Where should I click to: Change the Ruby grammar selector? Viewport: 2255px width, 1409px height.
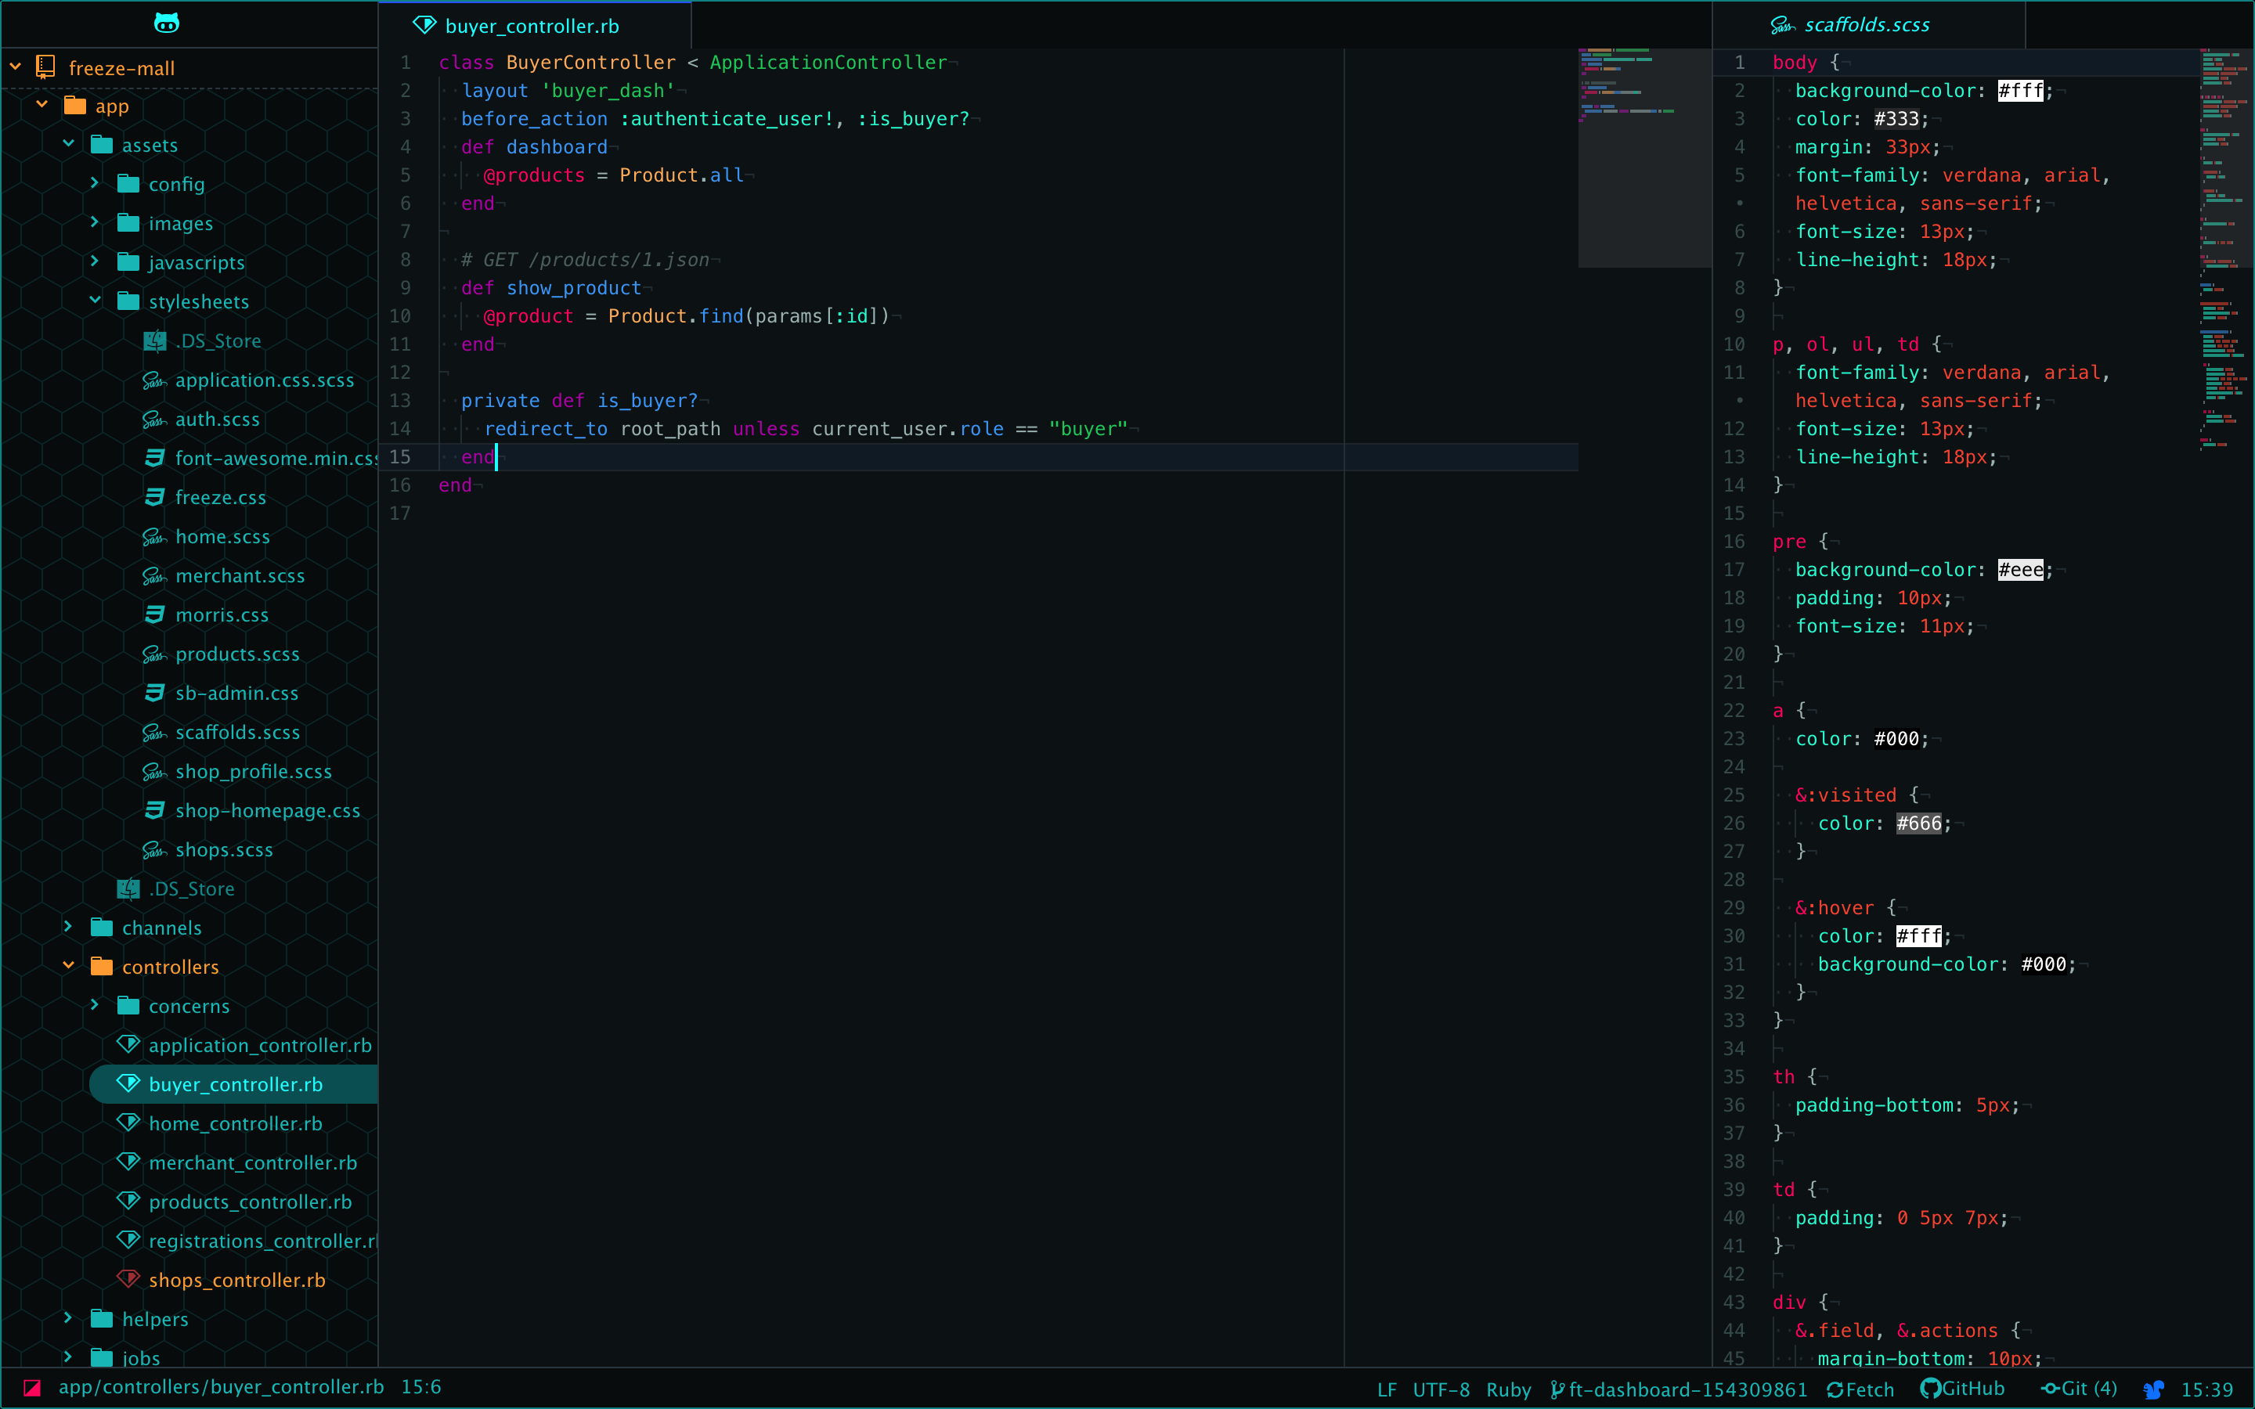pyautogui.click(x=1508, y=1389)
